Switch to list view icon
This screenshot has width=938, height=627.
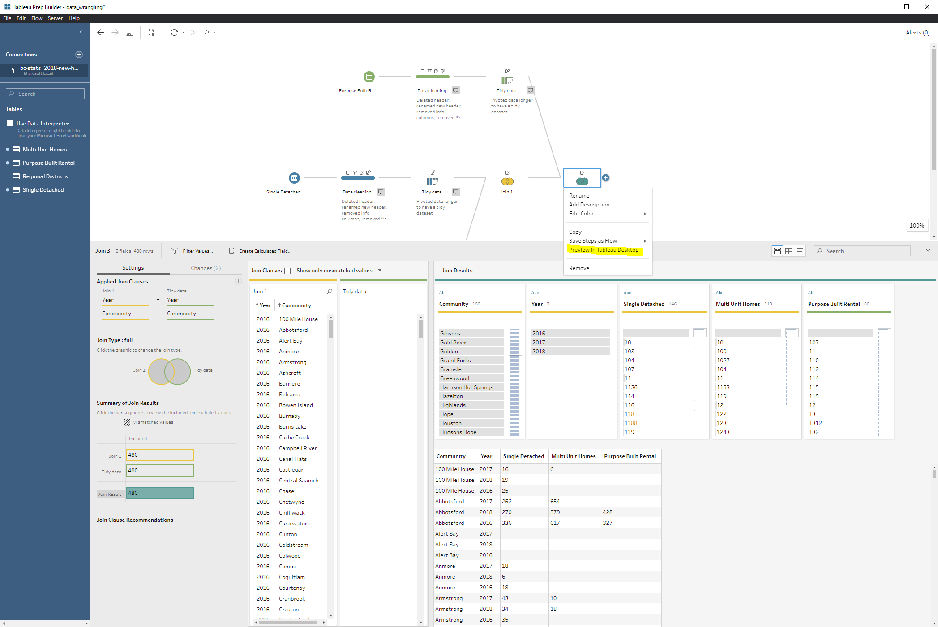click(x=800, y=251)
